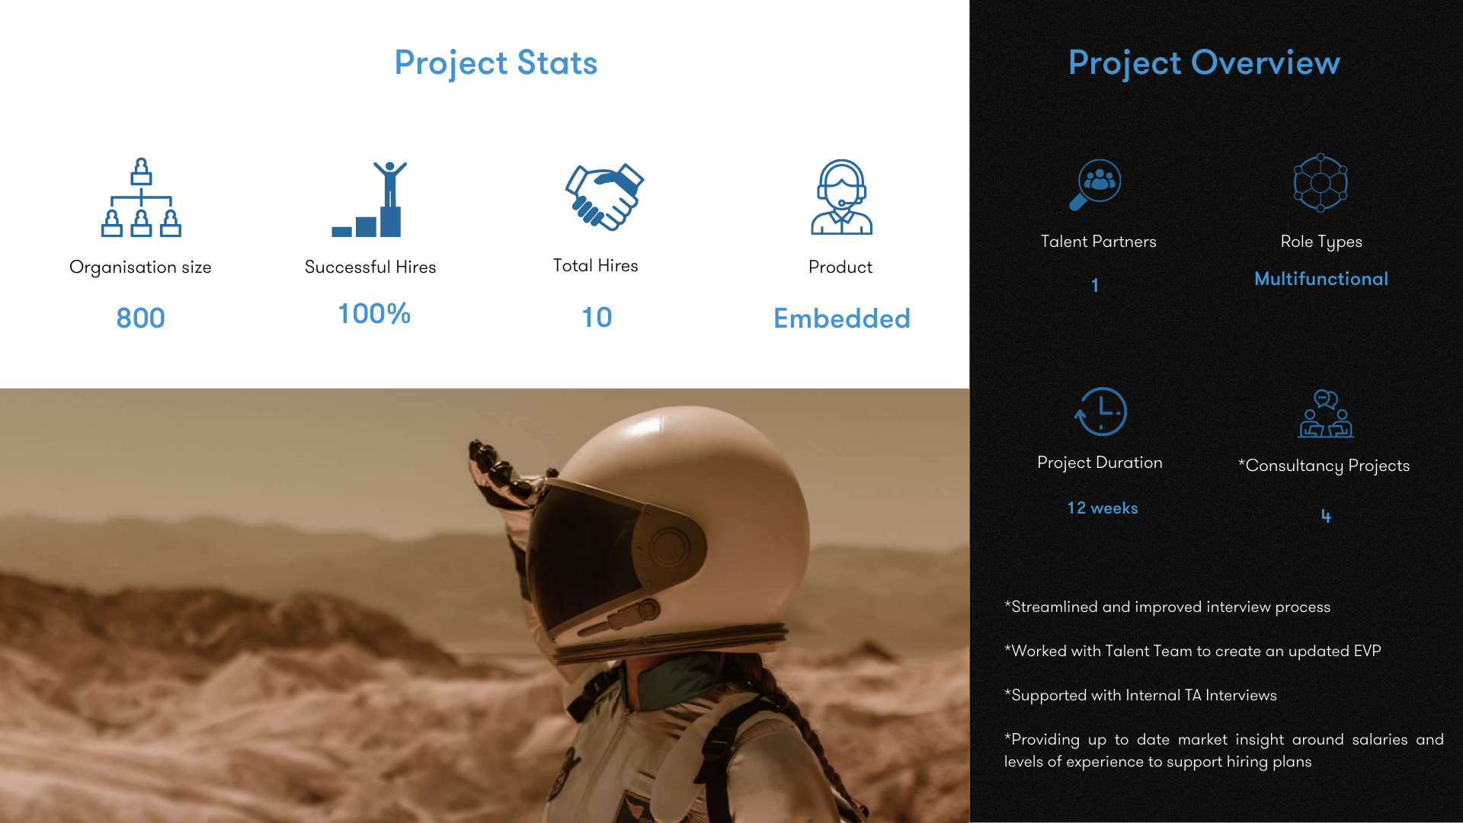Click the Project Duration label
1463x823 pixels.
point(1100,463)
